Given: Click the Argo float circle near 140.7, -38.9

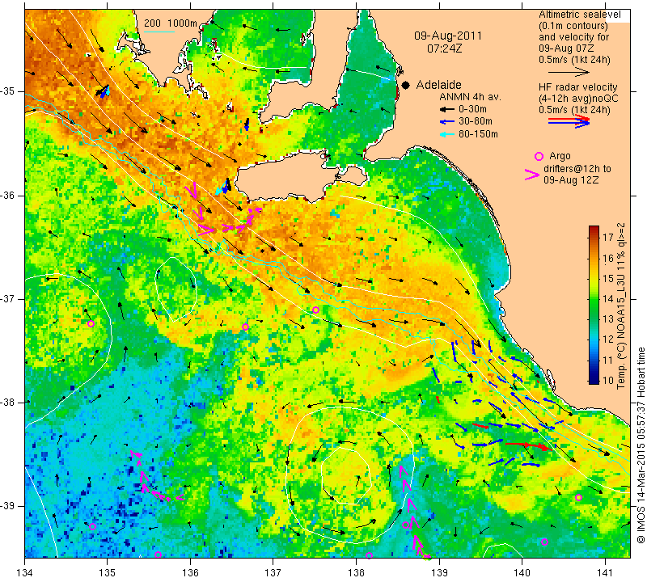Looking at the screenshot, I should tap(578, 497).
